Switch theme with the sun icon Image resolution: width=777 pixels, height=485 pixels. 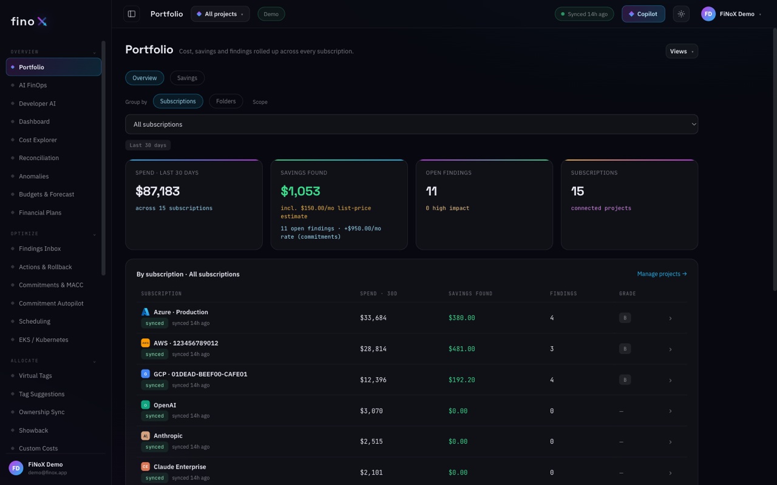tap(681, 14)
